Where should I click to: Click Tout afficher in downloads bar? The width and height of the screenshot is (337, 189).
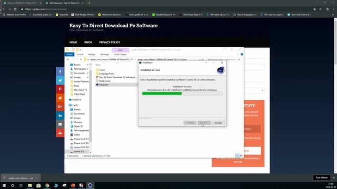tap(322, 177)
